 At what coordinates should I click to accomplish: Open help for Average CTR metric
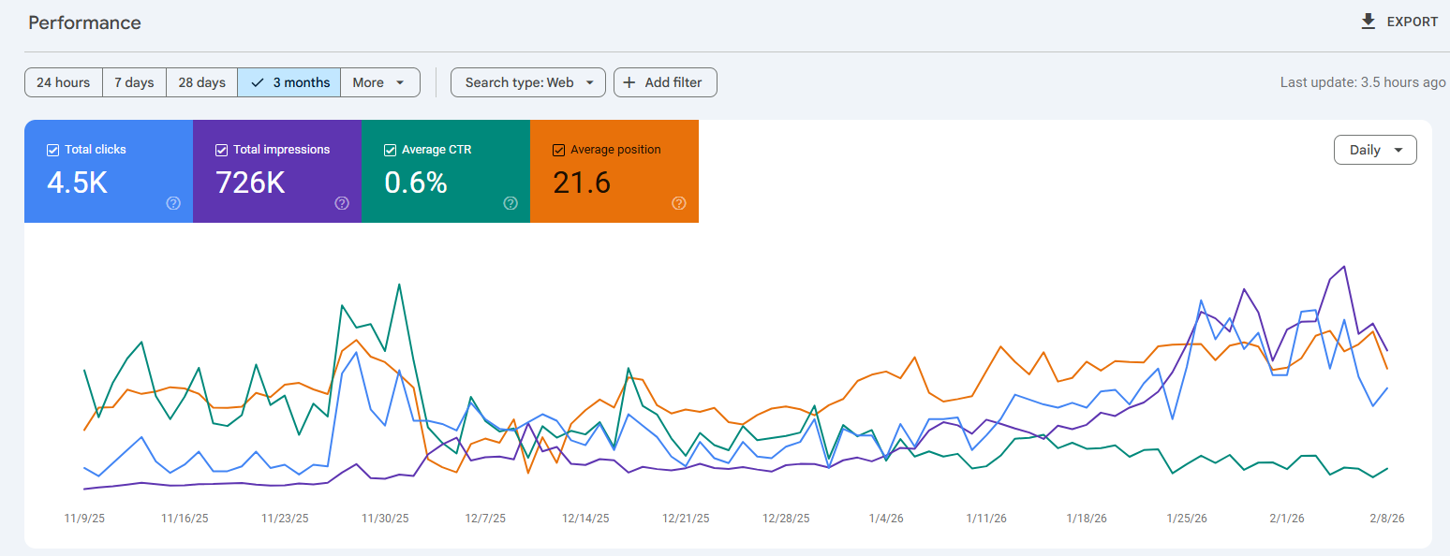[510, 203]
